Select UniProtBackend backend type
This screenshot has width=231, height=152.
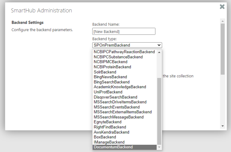click(108, 92)
